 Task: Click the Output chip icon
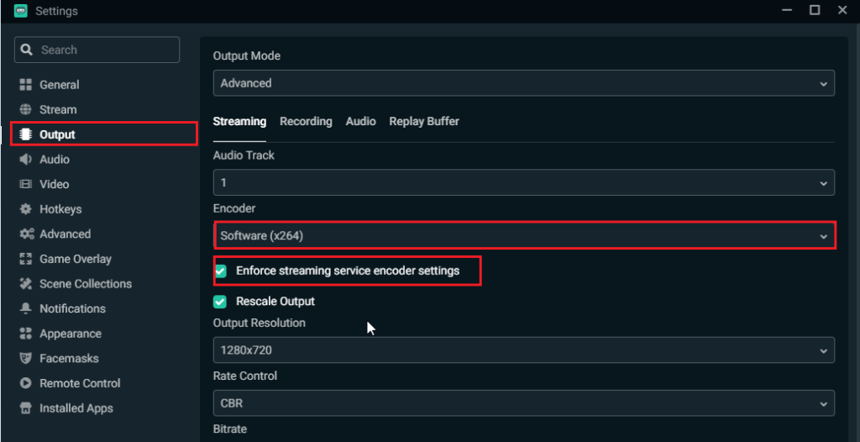[26, 134]
